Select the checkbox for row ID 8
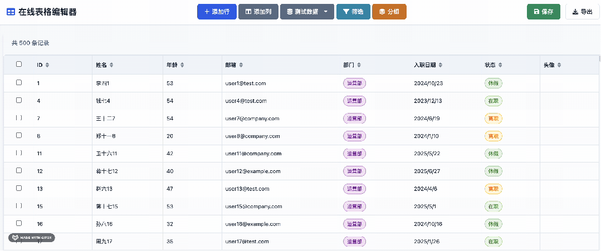601x251 pixels. point(19,135)
